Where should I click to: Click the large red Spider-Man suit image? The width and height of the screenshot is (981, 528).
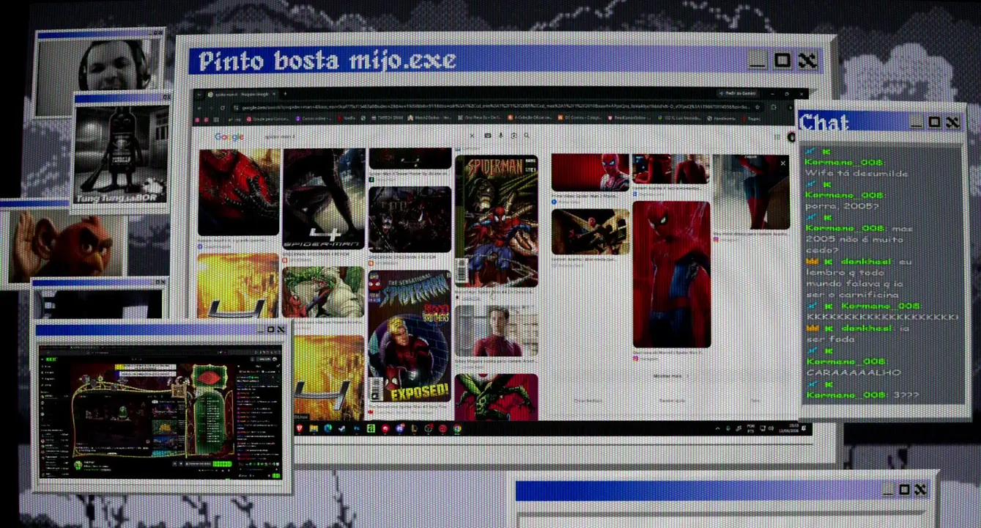point(672,274)
